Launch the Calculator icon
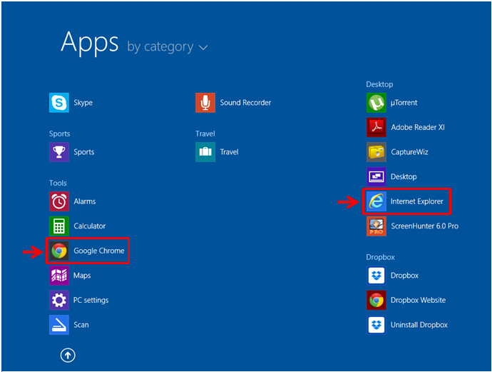 pos(59,226)
